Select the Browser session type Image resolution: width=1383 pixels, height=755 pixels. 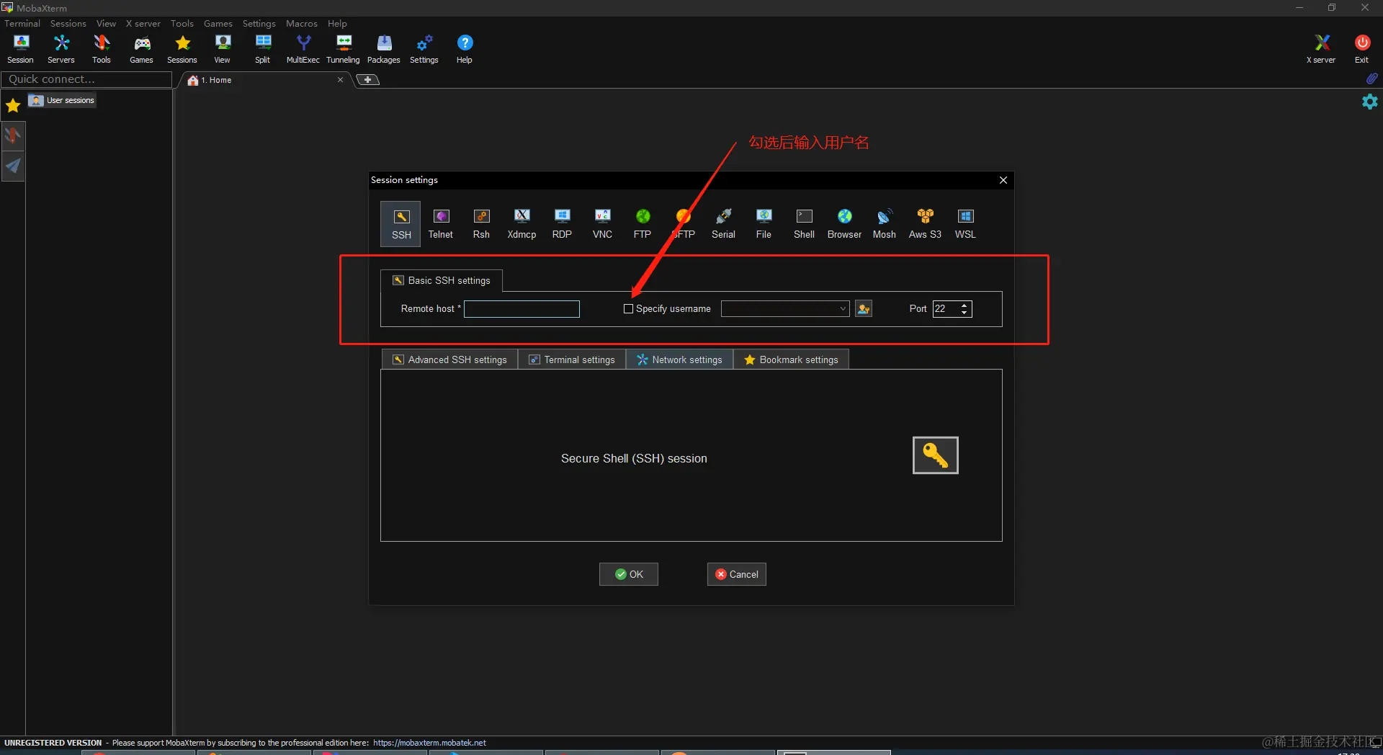click(x=844, y=224)
